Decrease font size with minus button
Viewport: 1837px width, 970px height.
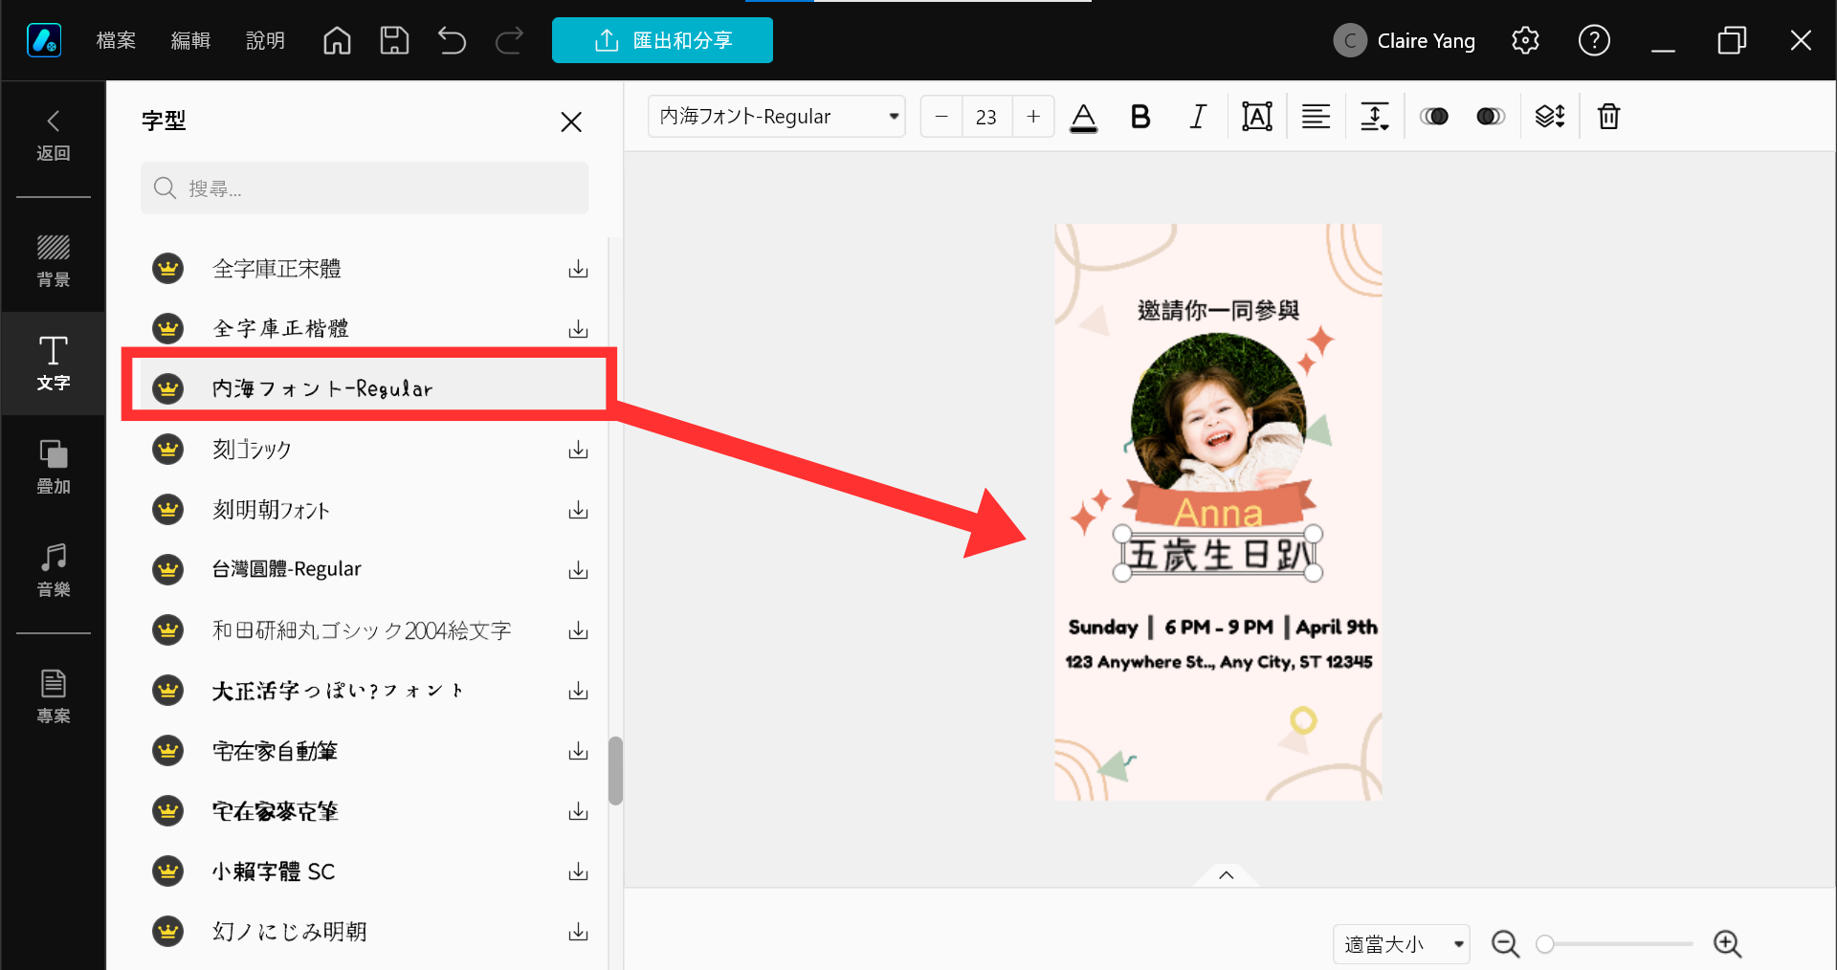[x=941, y=117]
